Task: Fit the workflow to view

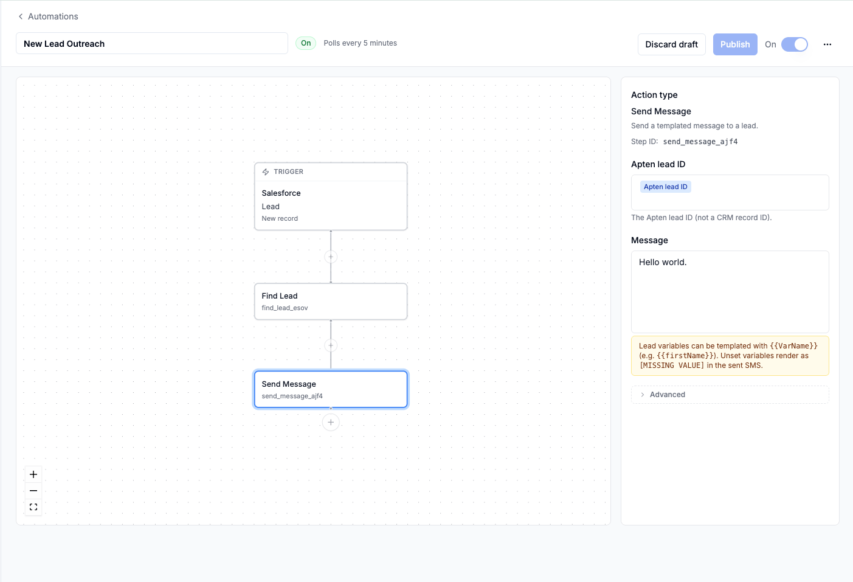Action: [x=33, y=507]
